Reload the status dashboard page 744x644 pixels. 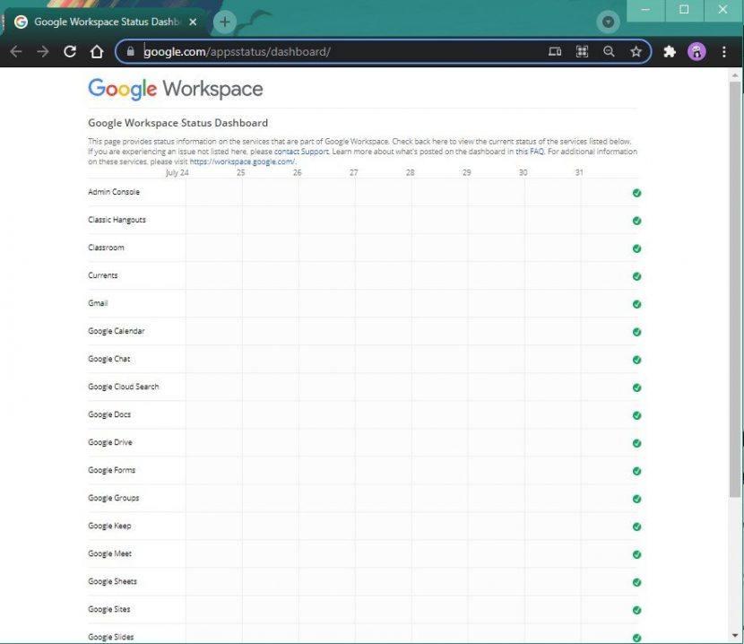tap(70, 51)
